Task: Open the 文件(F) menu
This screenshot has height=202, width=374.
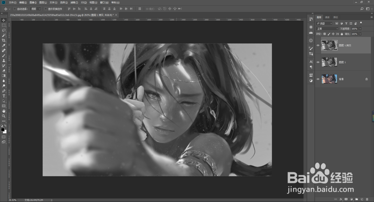Action: pos(12,2)
